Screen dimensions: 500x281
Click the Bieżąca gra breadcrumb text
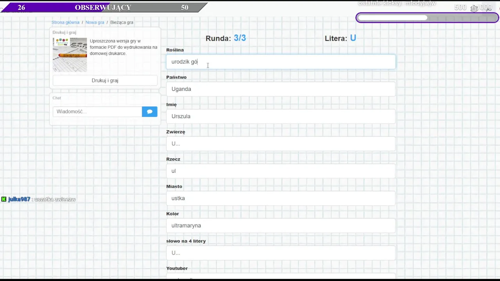pos(122,22)
